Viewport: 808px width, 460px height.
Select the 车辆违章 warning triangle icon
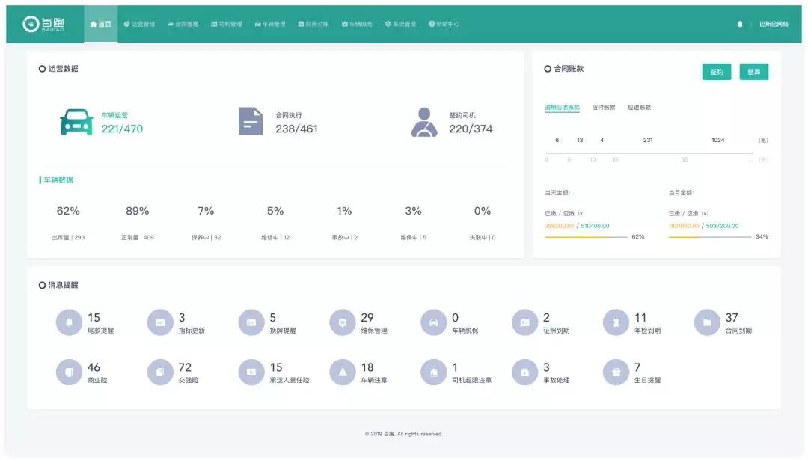[343, 372]
